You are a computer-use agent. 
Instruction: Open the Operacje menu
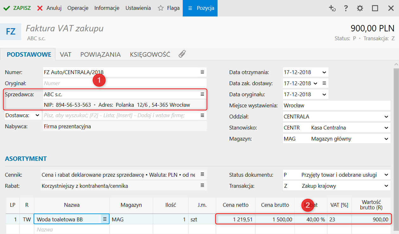coord(78,8)
